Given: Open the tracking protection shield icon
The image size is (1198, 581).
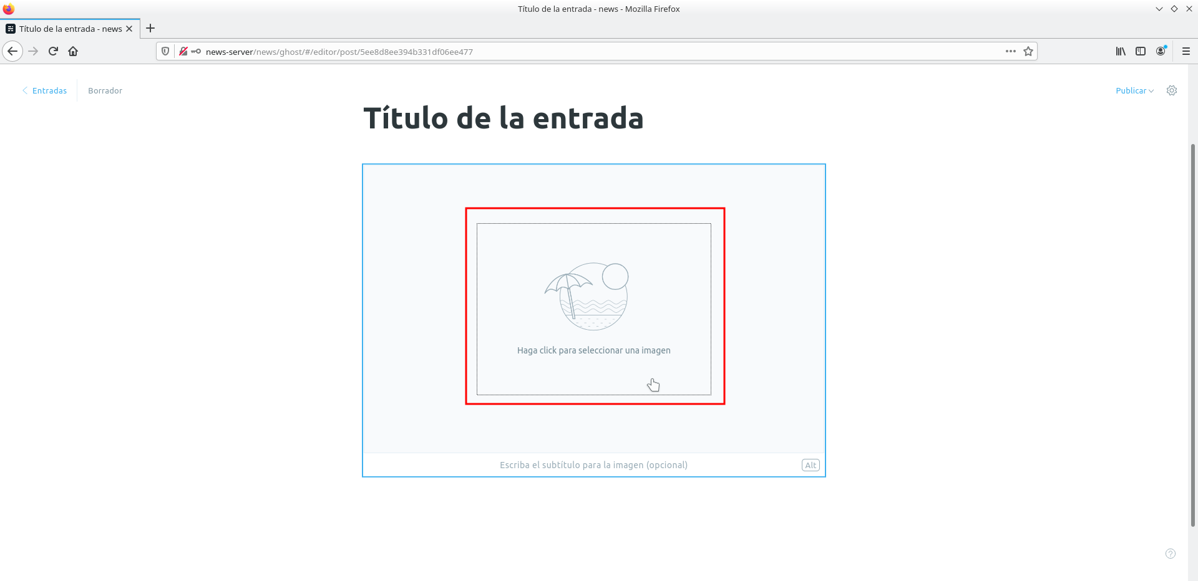Looking at the screenshot, I should point(165,51).
